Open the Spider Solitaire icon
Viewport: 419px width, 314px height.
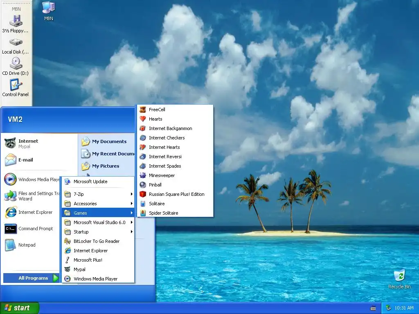[143, 213]
